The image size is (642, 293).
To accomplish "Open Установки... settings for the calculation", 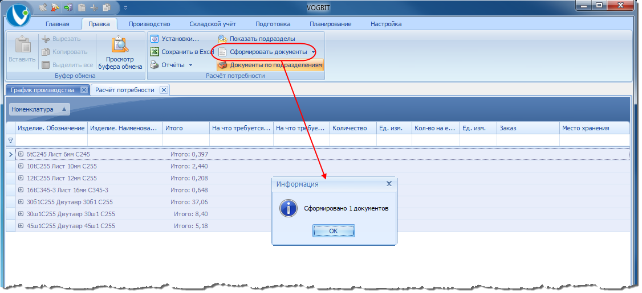I will (x=175, y=39).
